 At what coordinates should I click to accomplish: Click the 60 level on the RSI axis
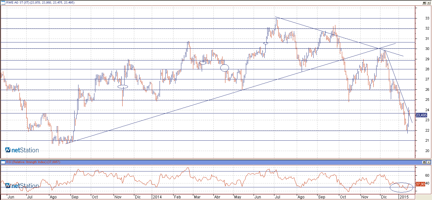pyautogui.click(x=427, y=175)
